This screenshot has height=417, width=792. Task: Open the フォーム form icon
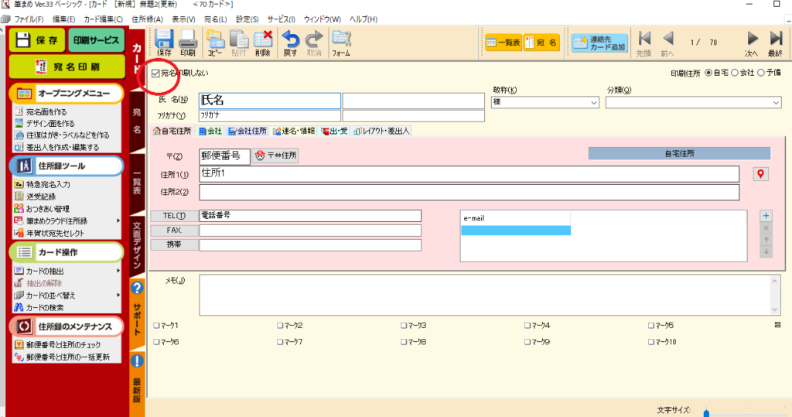341,40
